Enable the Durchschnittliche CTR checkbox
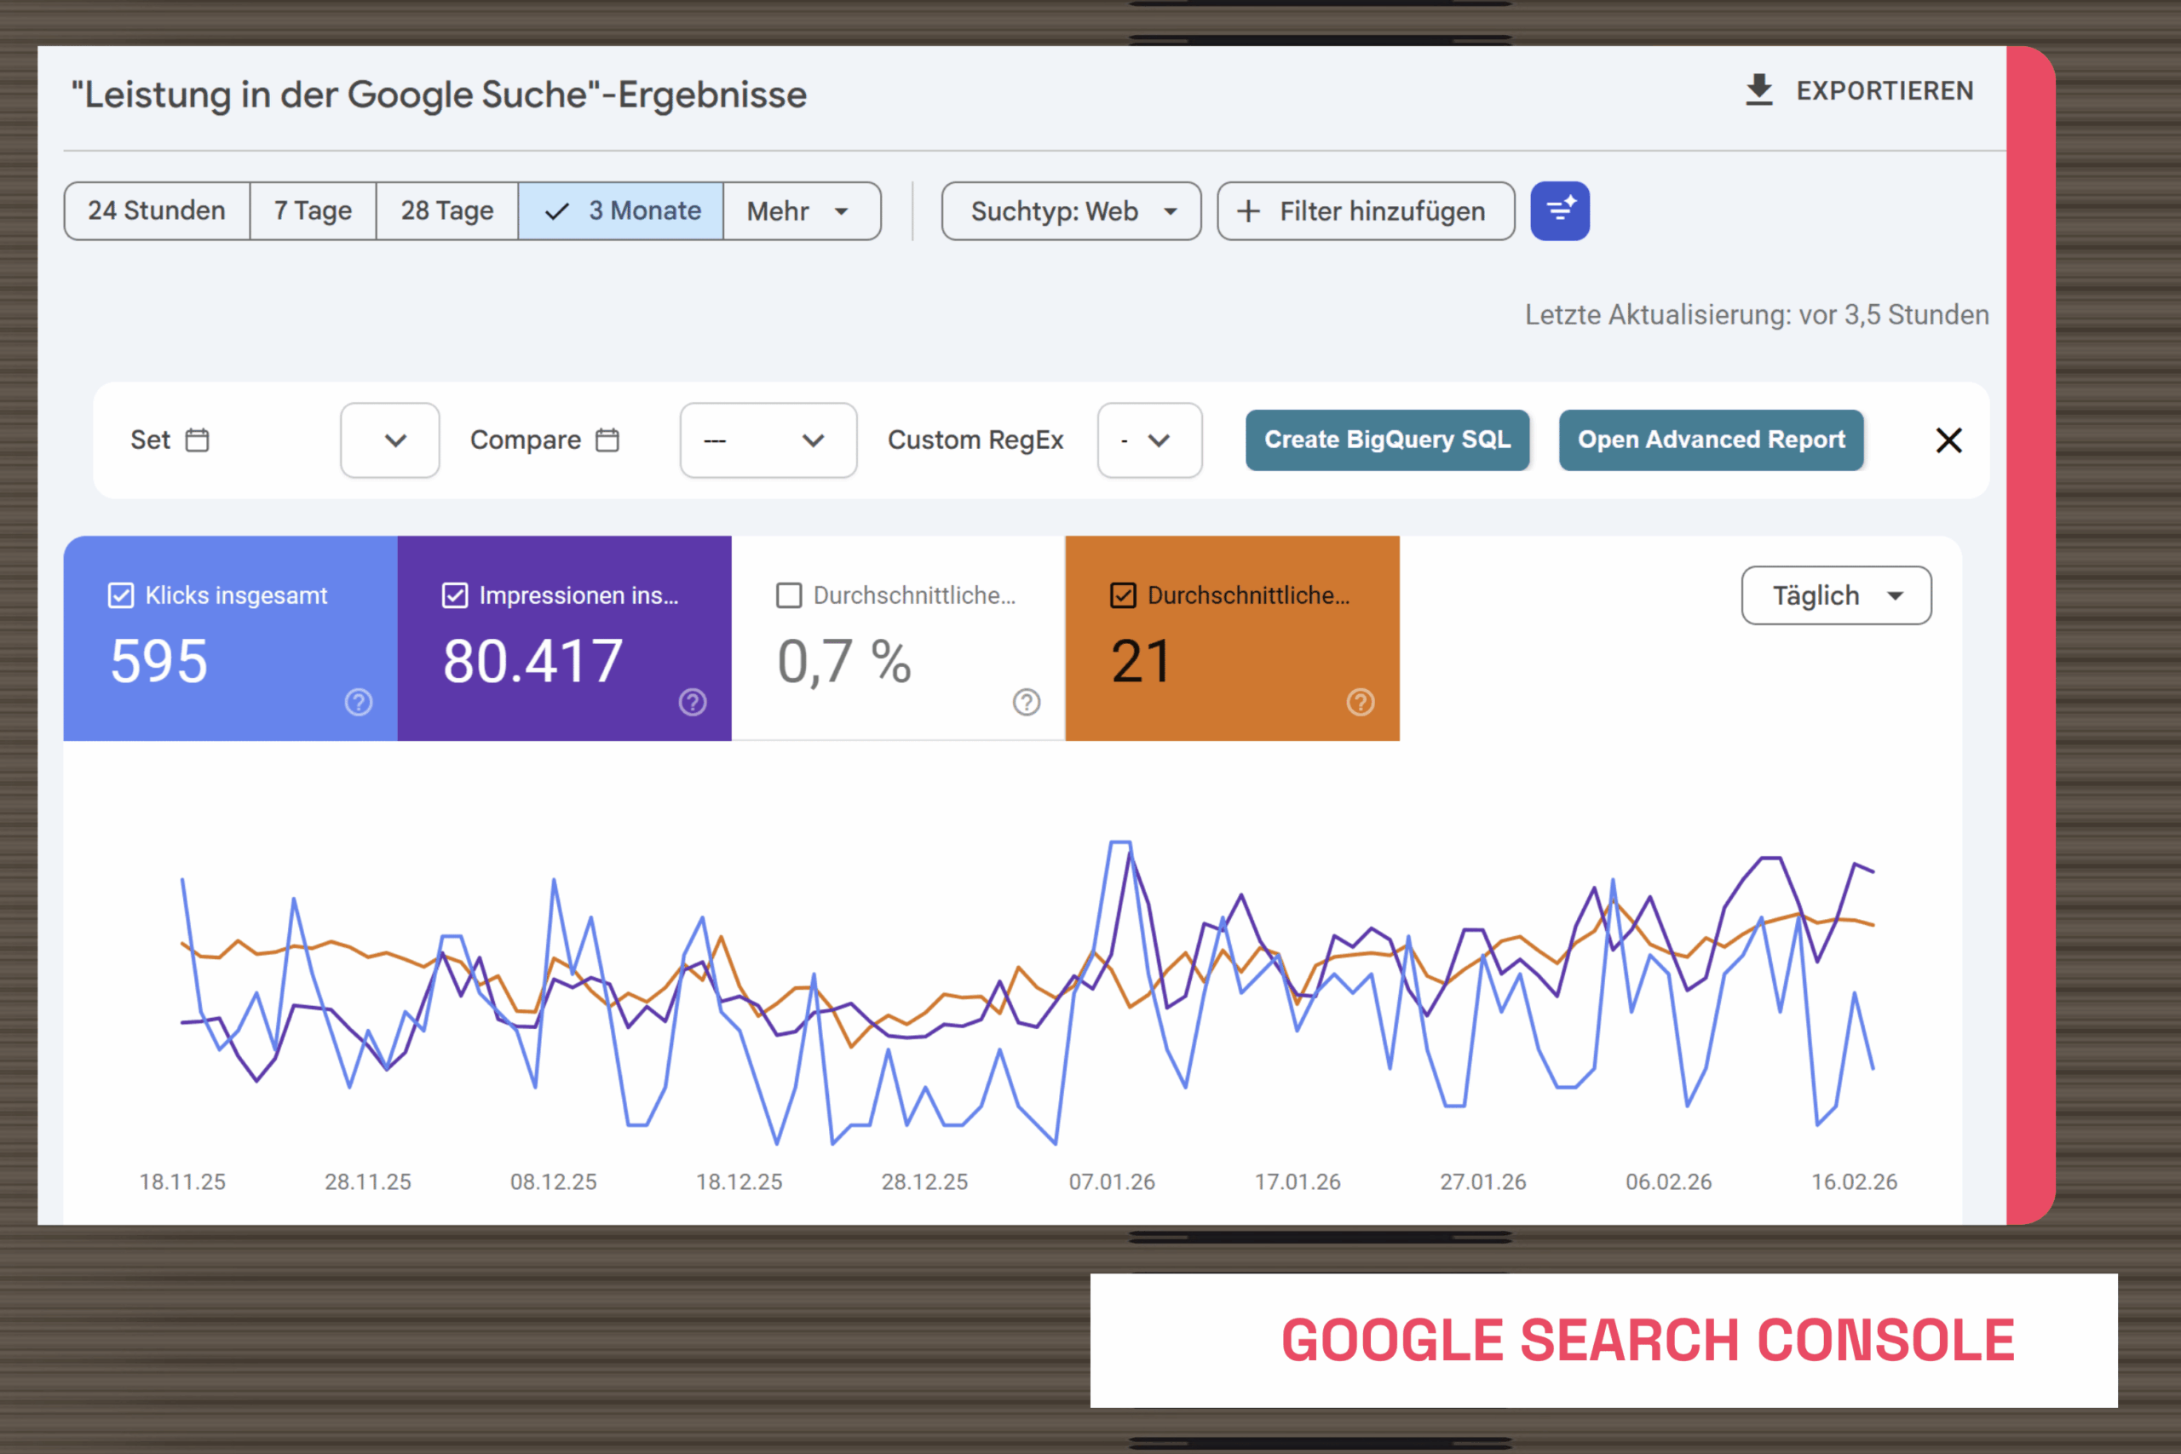The width and height of the screenshot is (2181, 1454). 788,595
